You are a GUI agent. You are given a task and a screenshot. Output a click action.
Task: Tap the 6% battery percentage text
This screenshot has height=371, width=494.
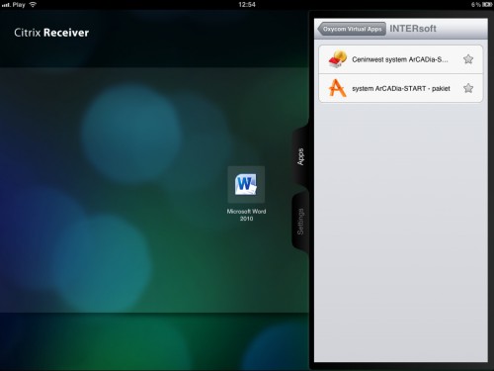click(x=476, y=5)
